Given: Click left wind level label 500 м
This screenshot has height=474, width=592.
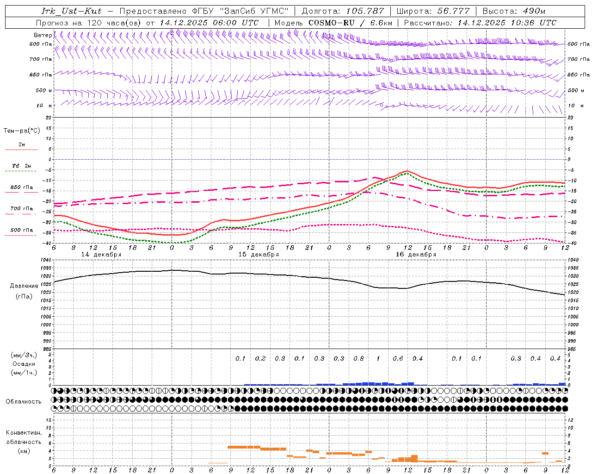Looking at the screenshot, I should 44,90.
